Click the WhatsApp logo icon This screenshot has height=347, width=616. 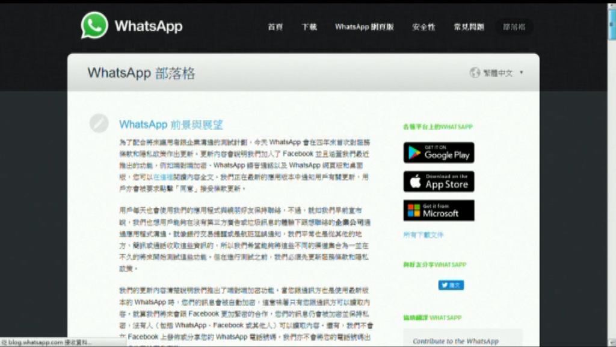point(94,26)
